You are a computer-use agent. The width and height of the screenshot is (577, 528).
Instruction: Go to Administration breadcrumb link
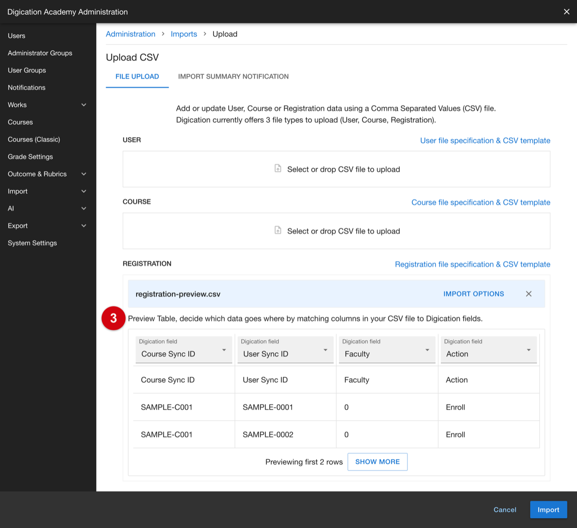pyautogui.click(x=131, y=34)
